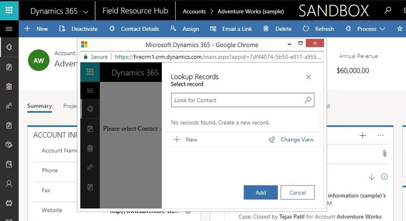
Task: Click the Add button
Action: click(260, 193)
